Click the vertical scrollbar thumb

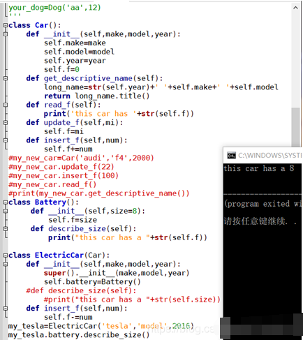click(295, 127)
